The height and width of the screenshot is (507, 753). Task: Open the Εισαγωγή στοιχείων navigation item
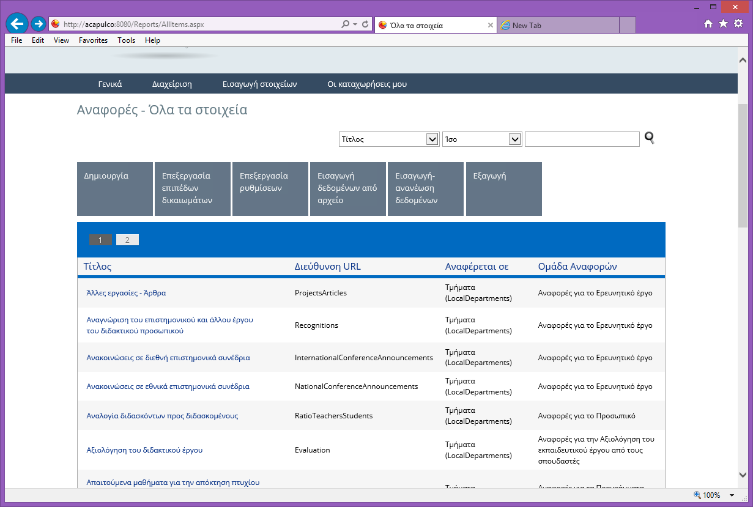(x=259, y=84)
